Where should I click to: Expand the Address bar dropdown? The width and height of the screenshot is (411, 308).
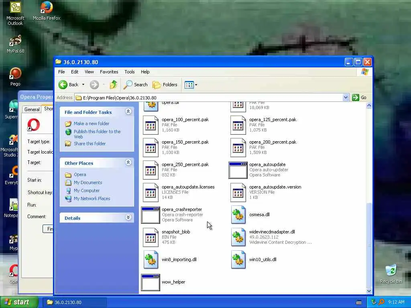[346, 98]
